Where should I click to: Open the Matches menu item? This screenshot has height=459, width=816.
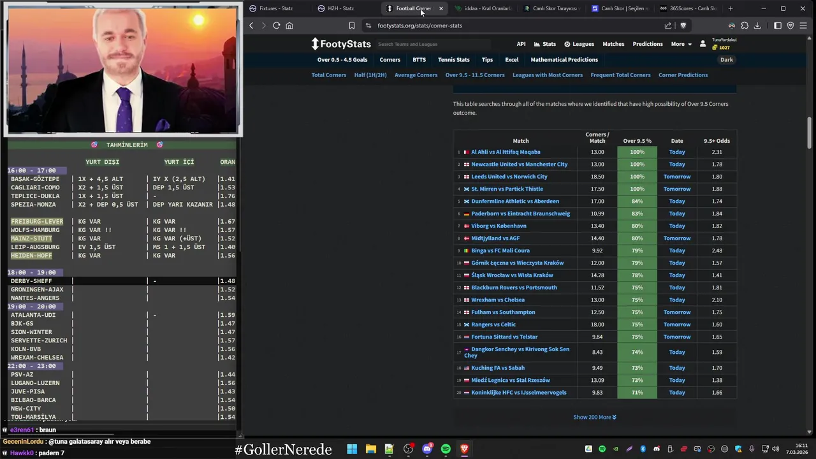[613, 44]
